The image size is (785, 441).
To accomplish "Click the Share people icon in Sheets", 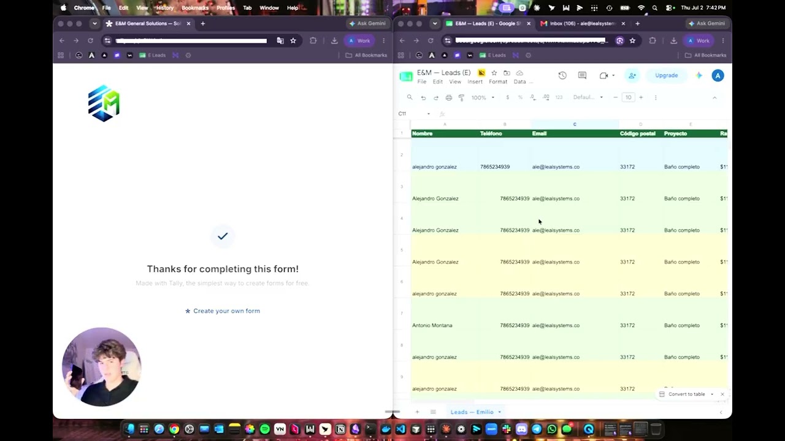I will pyautogui.click(x=632, y=75).
